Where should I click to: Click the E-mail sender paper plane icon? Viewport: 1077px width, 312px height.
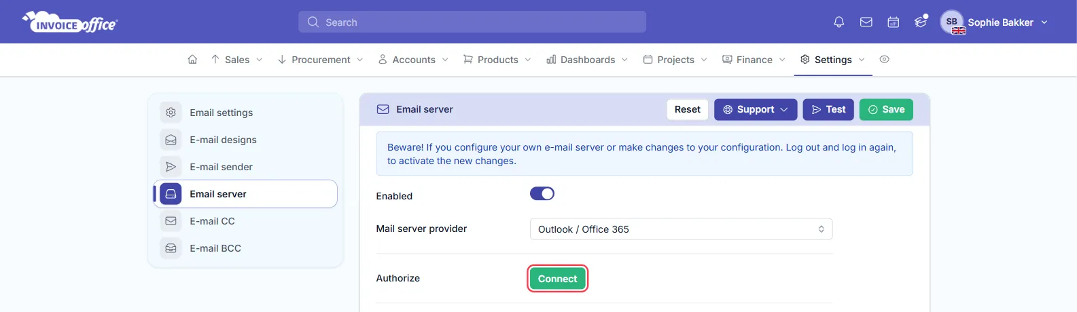[171, 167]
